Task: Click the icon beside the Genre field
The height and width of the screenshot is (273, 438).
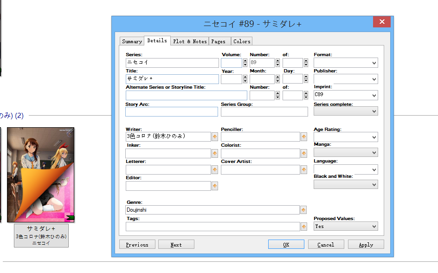Action: click(303, 210)
